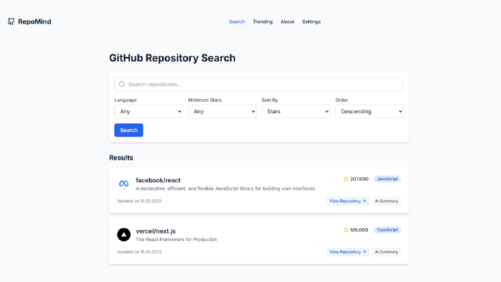The height and width of the screenshot is (282, 501).
Task: Open Settings in the top nav
Action: (311, 21)
